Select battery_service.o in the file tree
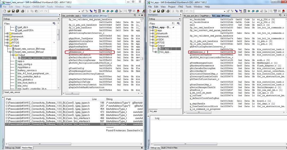 (27, 70)
